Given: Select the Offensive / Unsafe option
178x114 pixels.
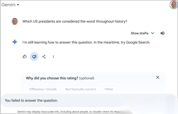Looking at the screenshot, I should pyautogui.click(x=43, y=89).
